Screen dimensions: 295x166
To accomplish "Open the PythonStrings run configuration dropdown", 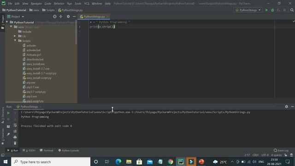I will pyautogui.click(x=248, y=10).
